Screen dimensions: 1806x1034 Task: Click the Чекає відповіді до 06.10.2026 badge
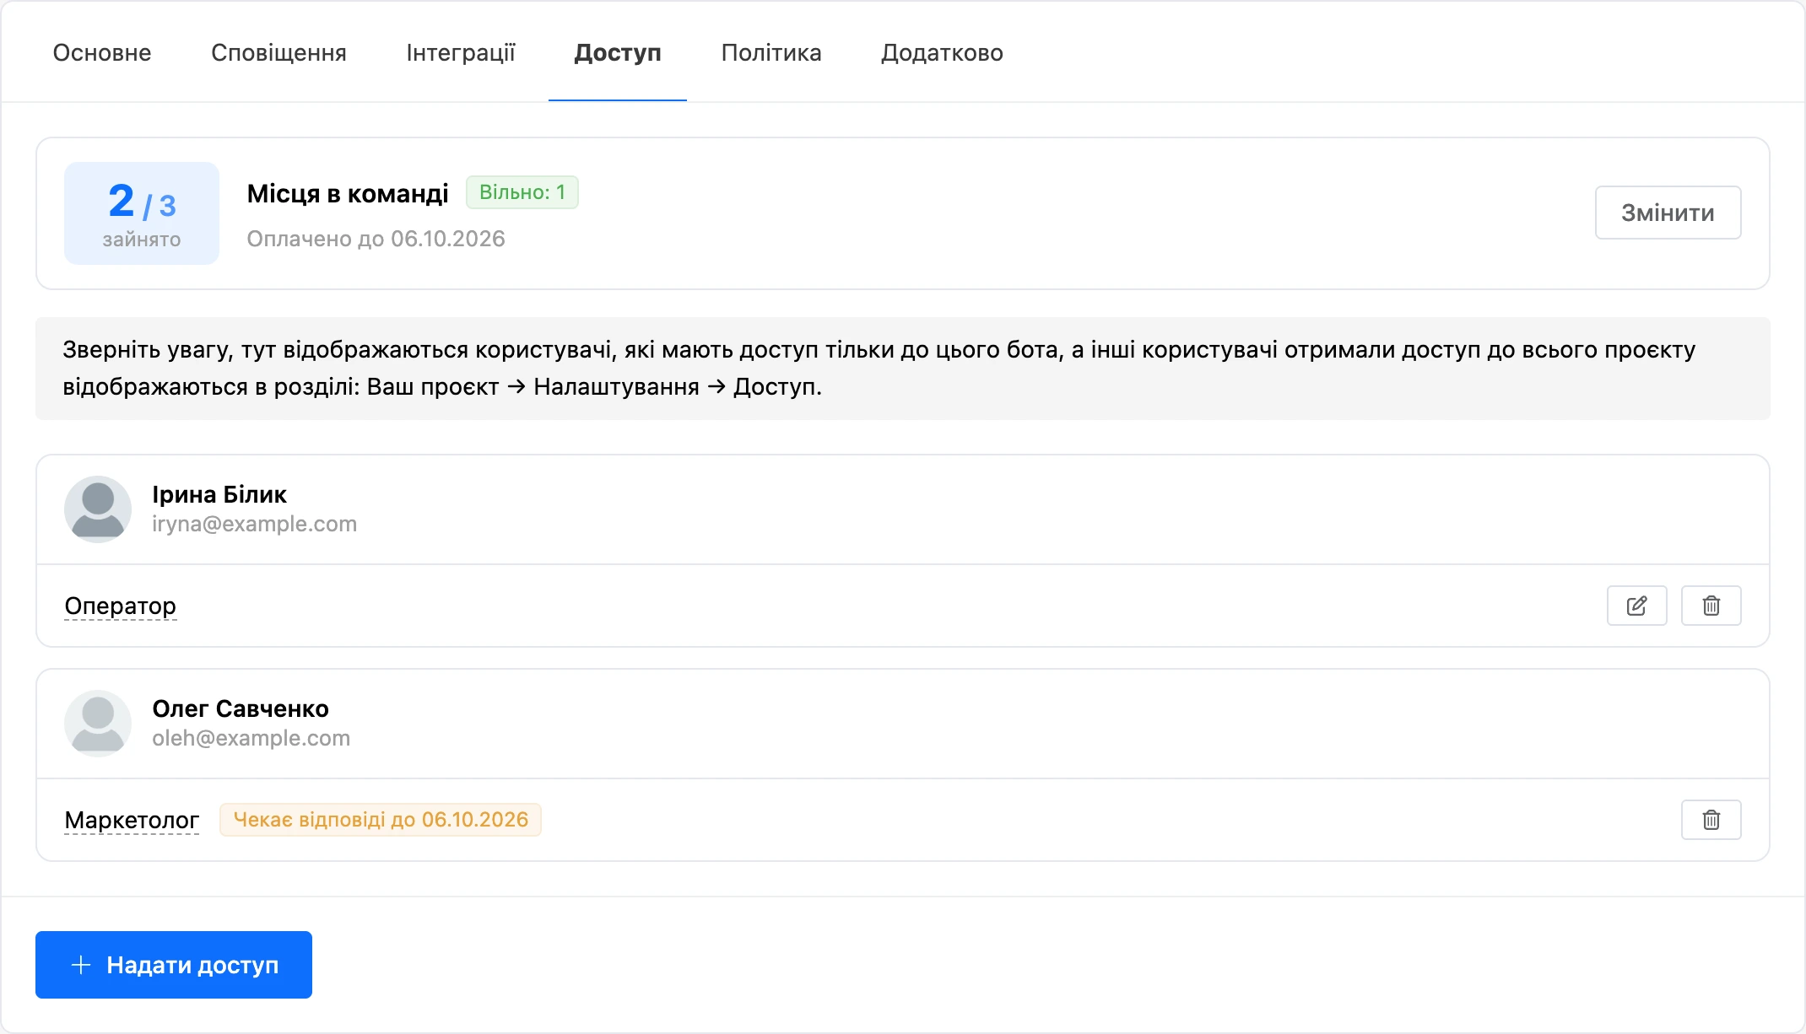(x=381, y=820)
